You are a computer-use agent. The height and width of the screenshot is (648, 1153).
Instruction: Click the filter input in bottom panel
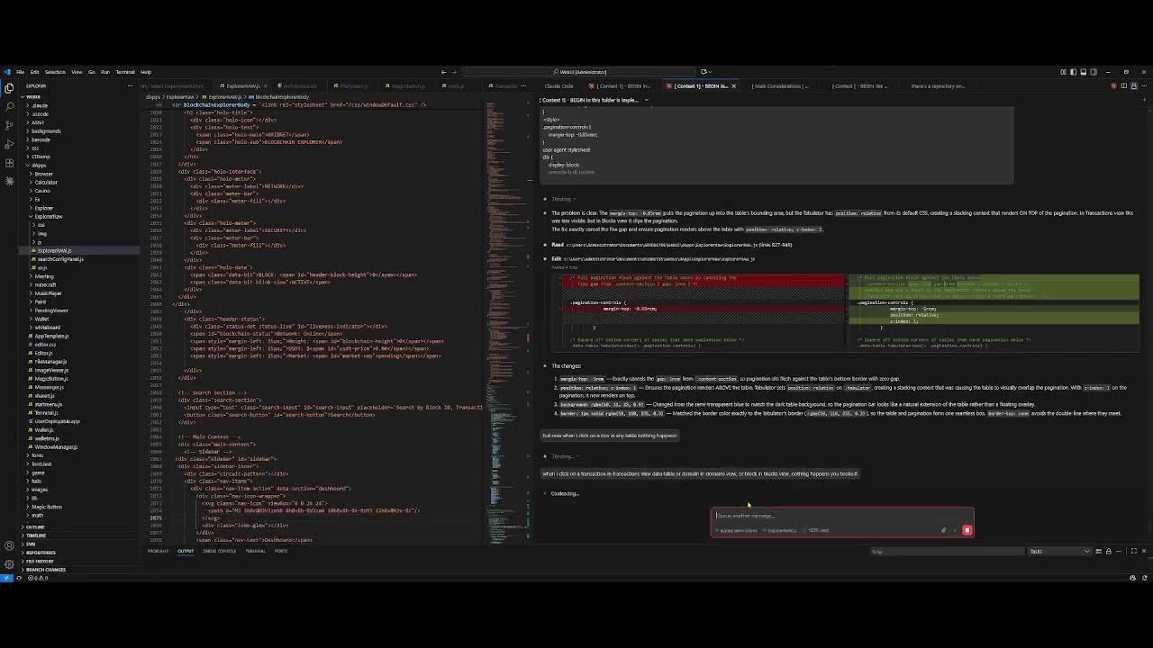point(948,551)
